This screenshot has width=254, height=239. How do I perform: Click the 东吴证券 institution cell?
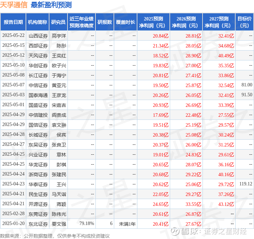tap(38, 145)
